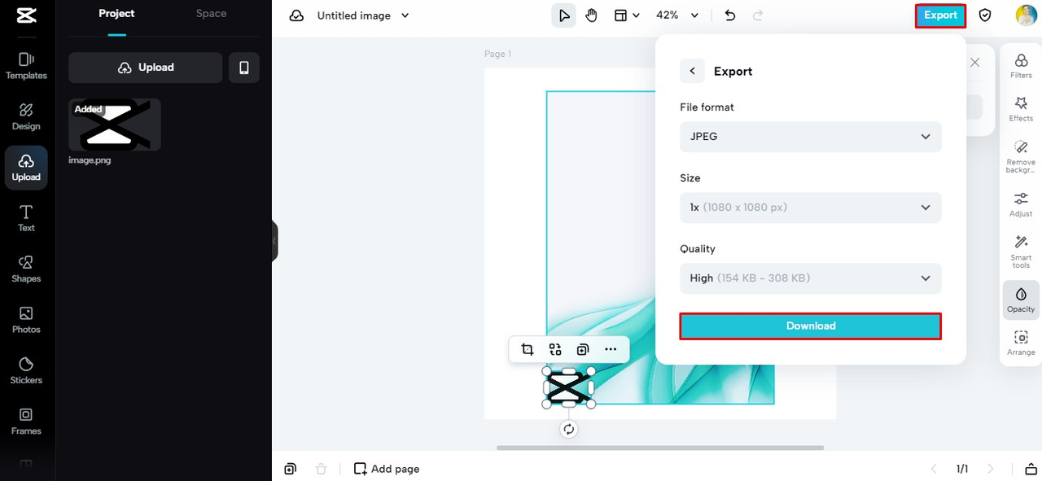Redo the last action
The image size is (1042, 481).
(758, 15)
